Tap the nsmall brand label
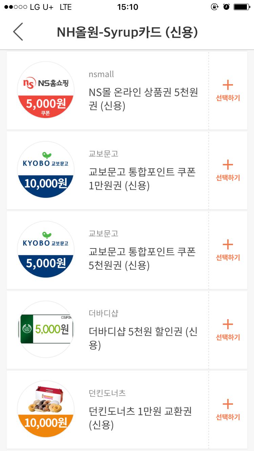This screenshot has width=254, height=451. [101, 74]
